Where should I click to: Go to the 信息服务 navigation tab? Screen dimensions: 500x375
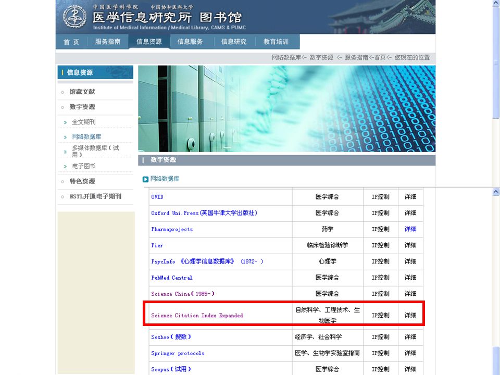[190, 42]
